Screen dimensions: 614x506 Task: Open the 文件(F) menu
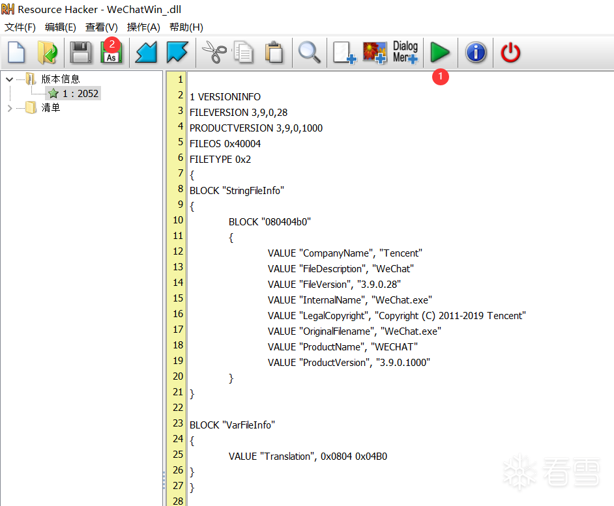click(20, 27)
